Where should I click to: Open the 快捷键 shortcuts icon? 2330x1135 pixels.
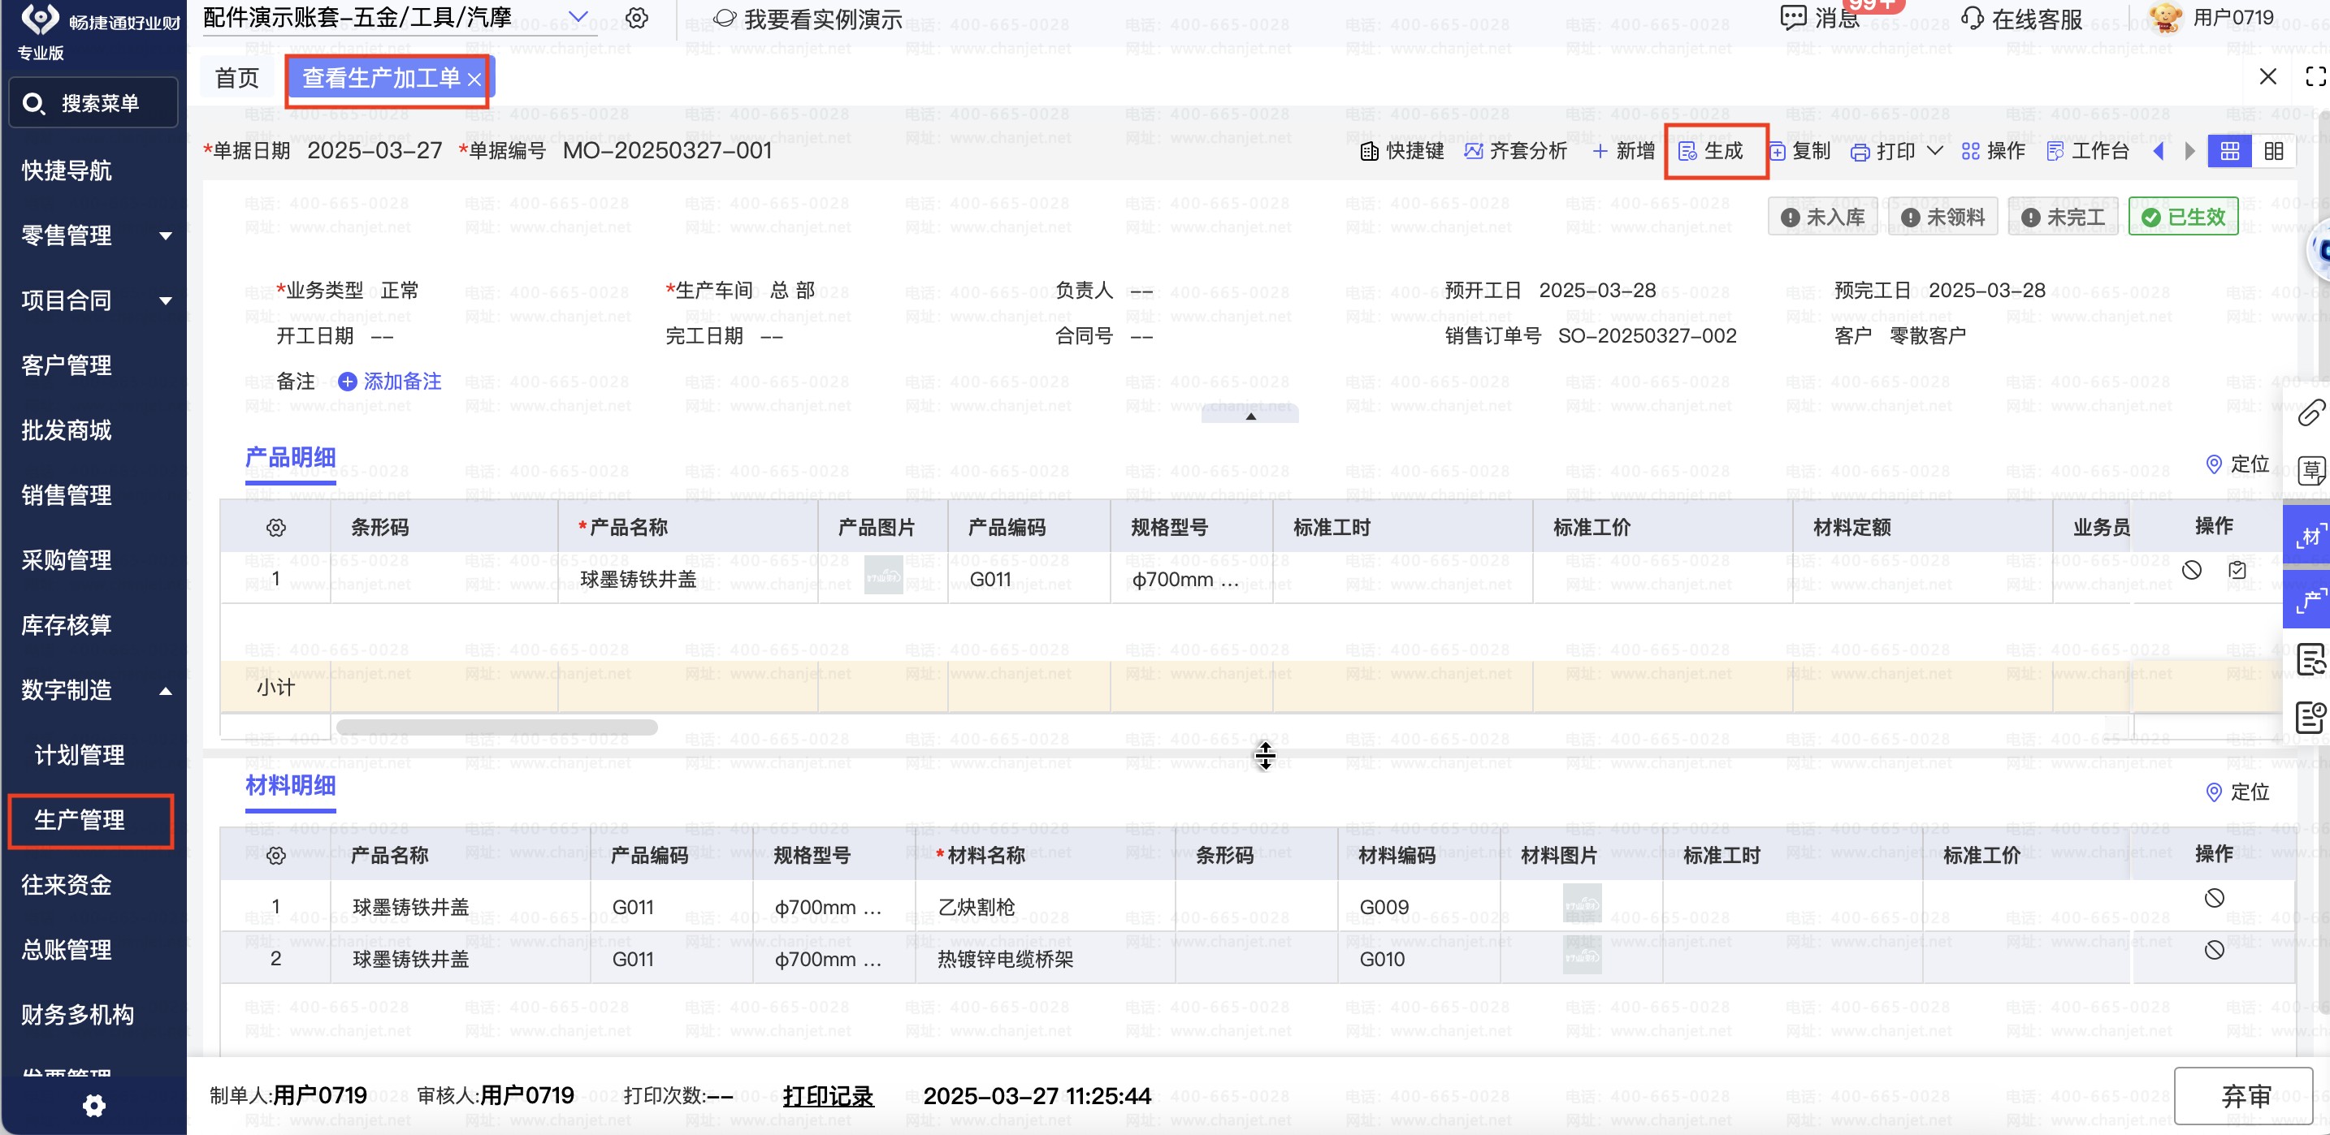point(1370,151)
